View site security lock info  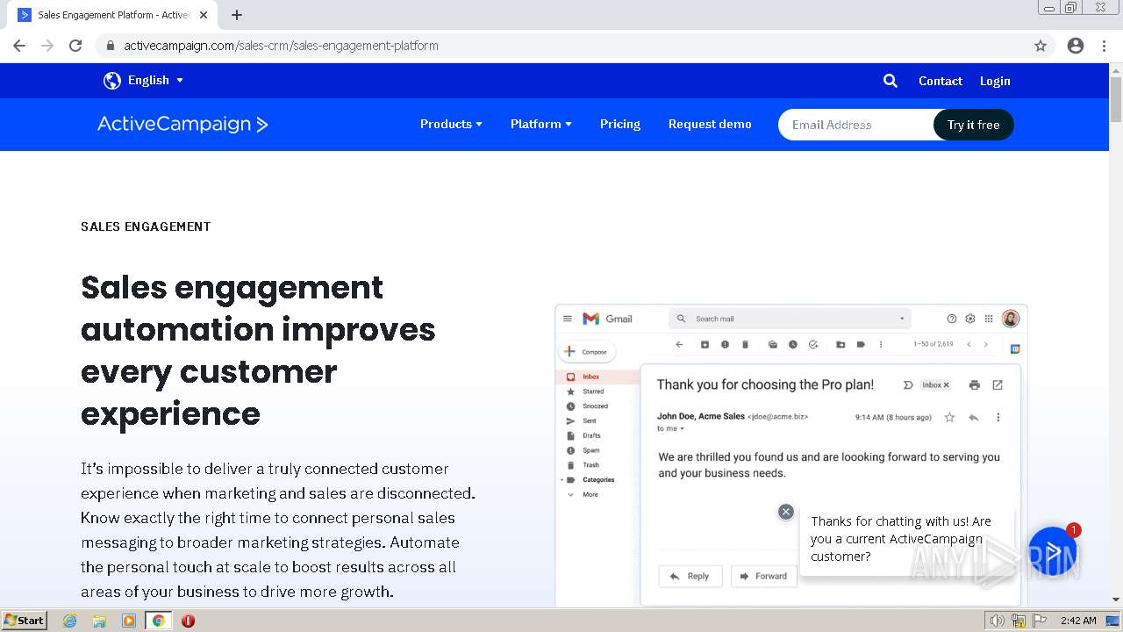point(110,46)
